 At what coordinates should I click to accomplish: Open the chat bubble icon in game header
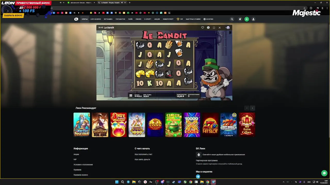[208, 27]
